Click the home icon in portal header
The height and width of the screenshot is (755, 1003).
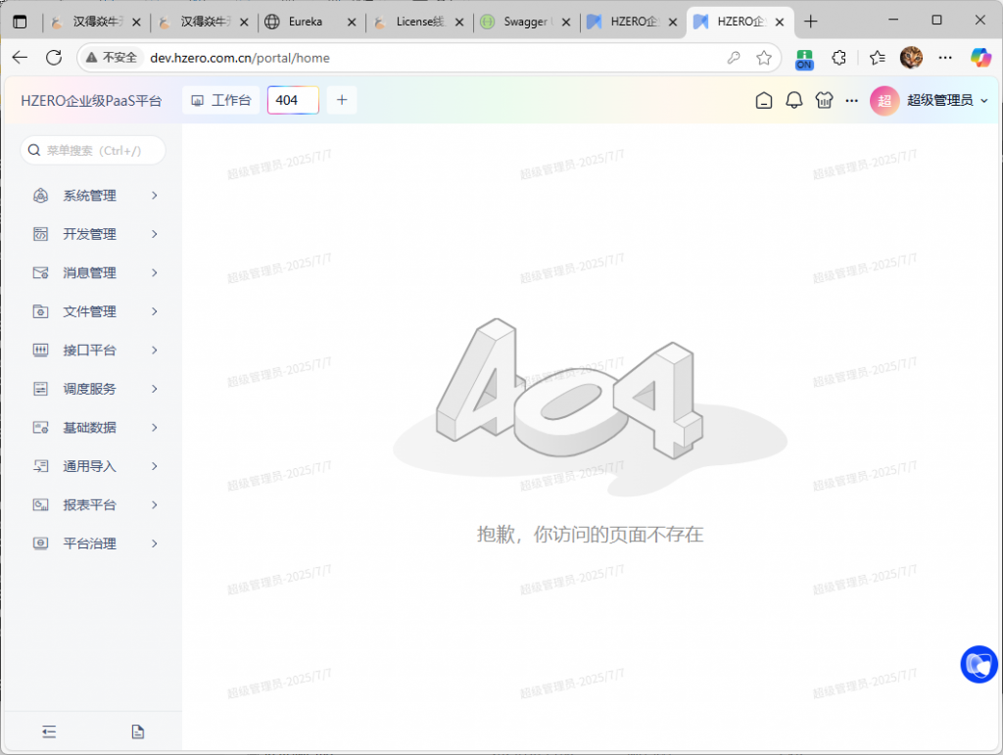[764, 100]
